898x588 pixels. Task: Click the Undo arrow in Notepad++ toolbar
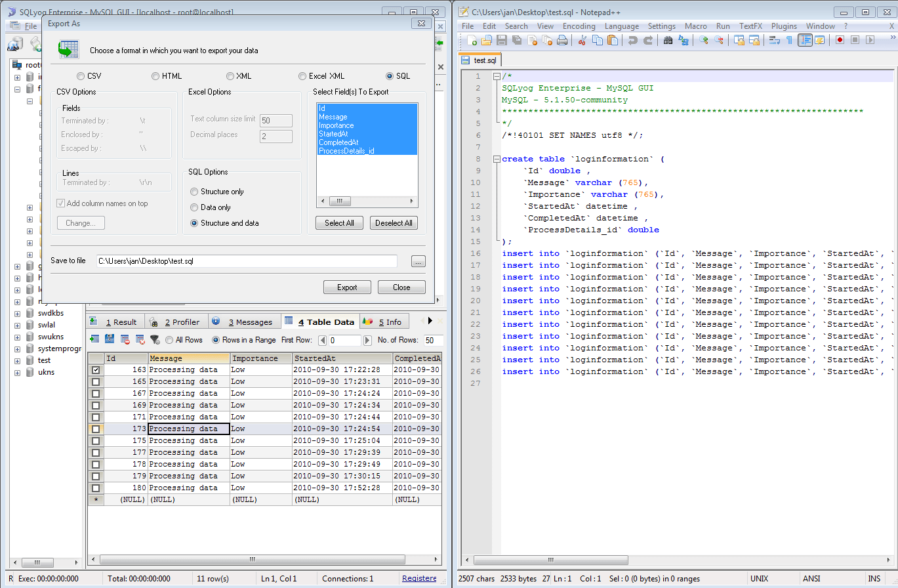point(632,40)
